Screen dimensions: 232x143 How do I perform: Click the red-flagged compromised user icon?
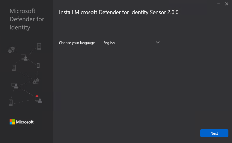[38, 99]
